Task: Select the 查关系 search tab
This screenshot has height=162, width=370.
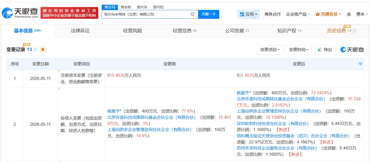Action: coord(142,7)
